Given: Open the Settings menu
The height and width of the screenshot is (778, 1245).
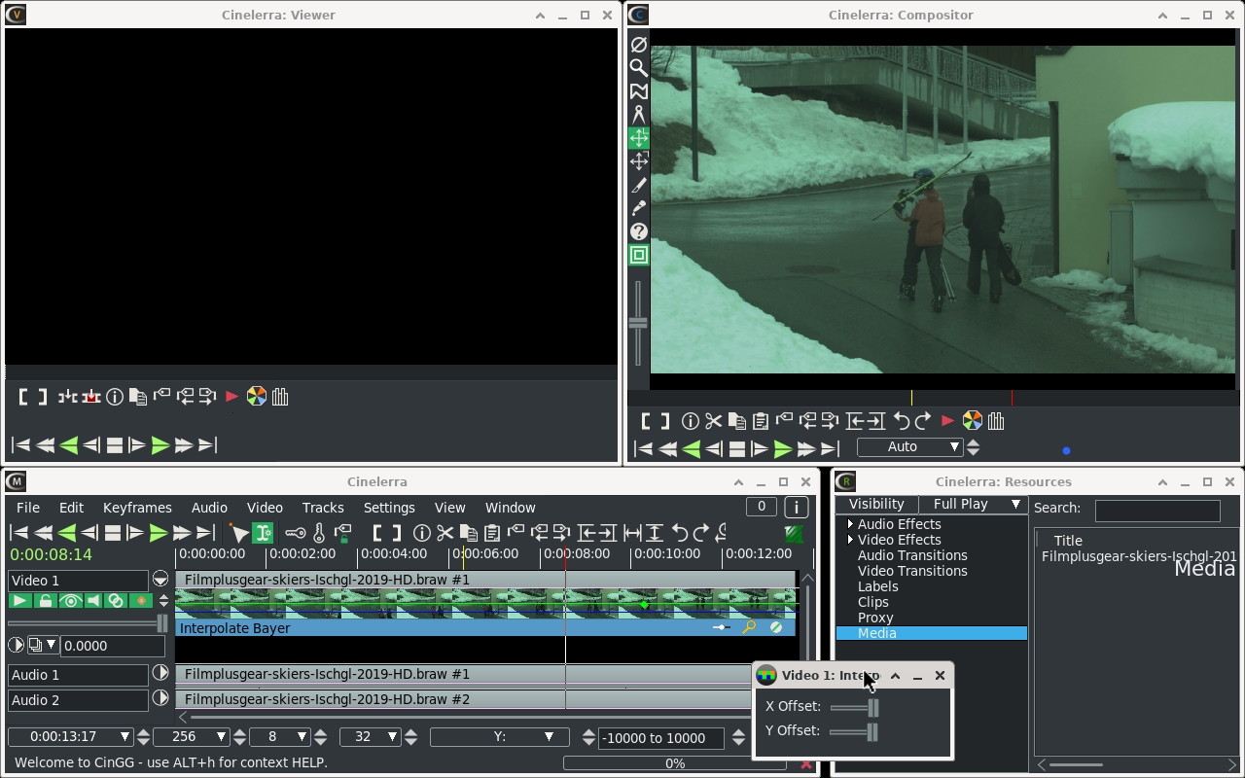Looking at the screenshot, I should click(389, 508).
